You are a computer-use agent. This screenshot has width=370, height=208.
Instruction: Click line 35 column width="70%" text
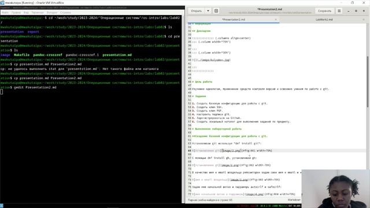211,42
